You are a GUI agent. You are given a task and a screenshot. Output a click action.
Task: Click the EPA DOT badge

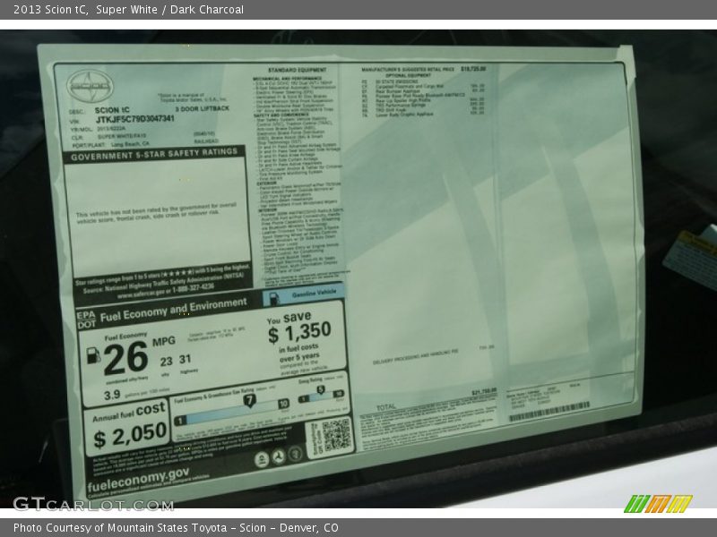(x=86, y=320)
